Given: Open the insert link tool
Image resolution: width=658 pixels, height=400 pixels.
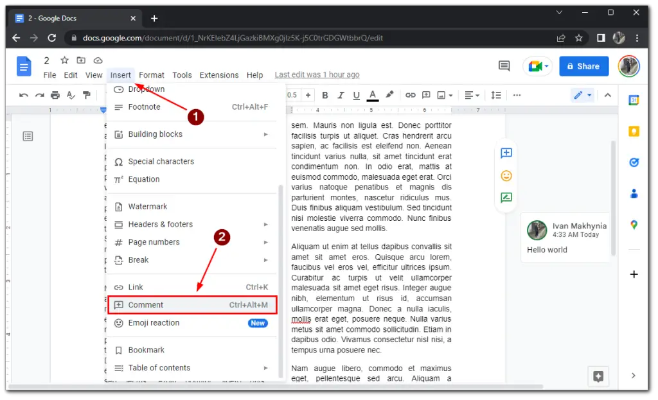Looking at the screenshot, I should (411, 95).
